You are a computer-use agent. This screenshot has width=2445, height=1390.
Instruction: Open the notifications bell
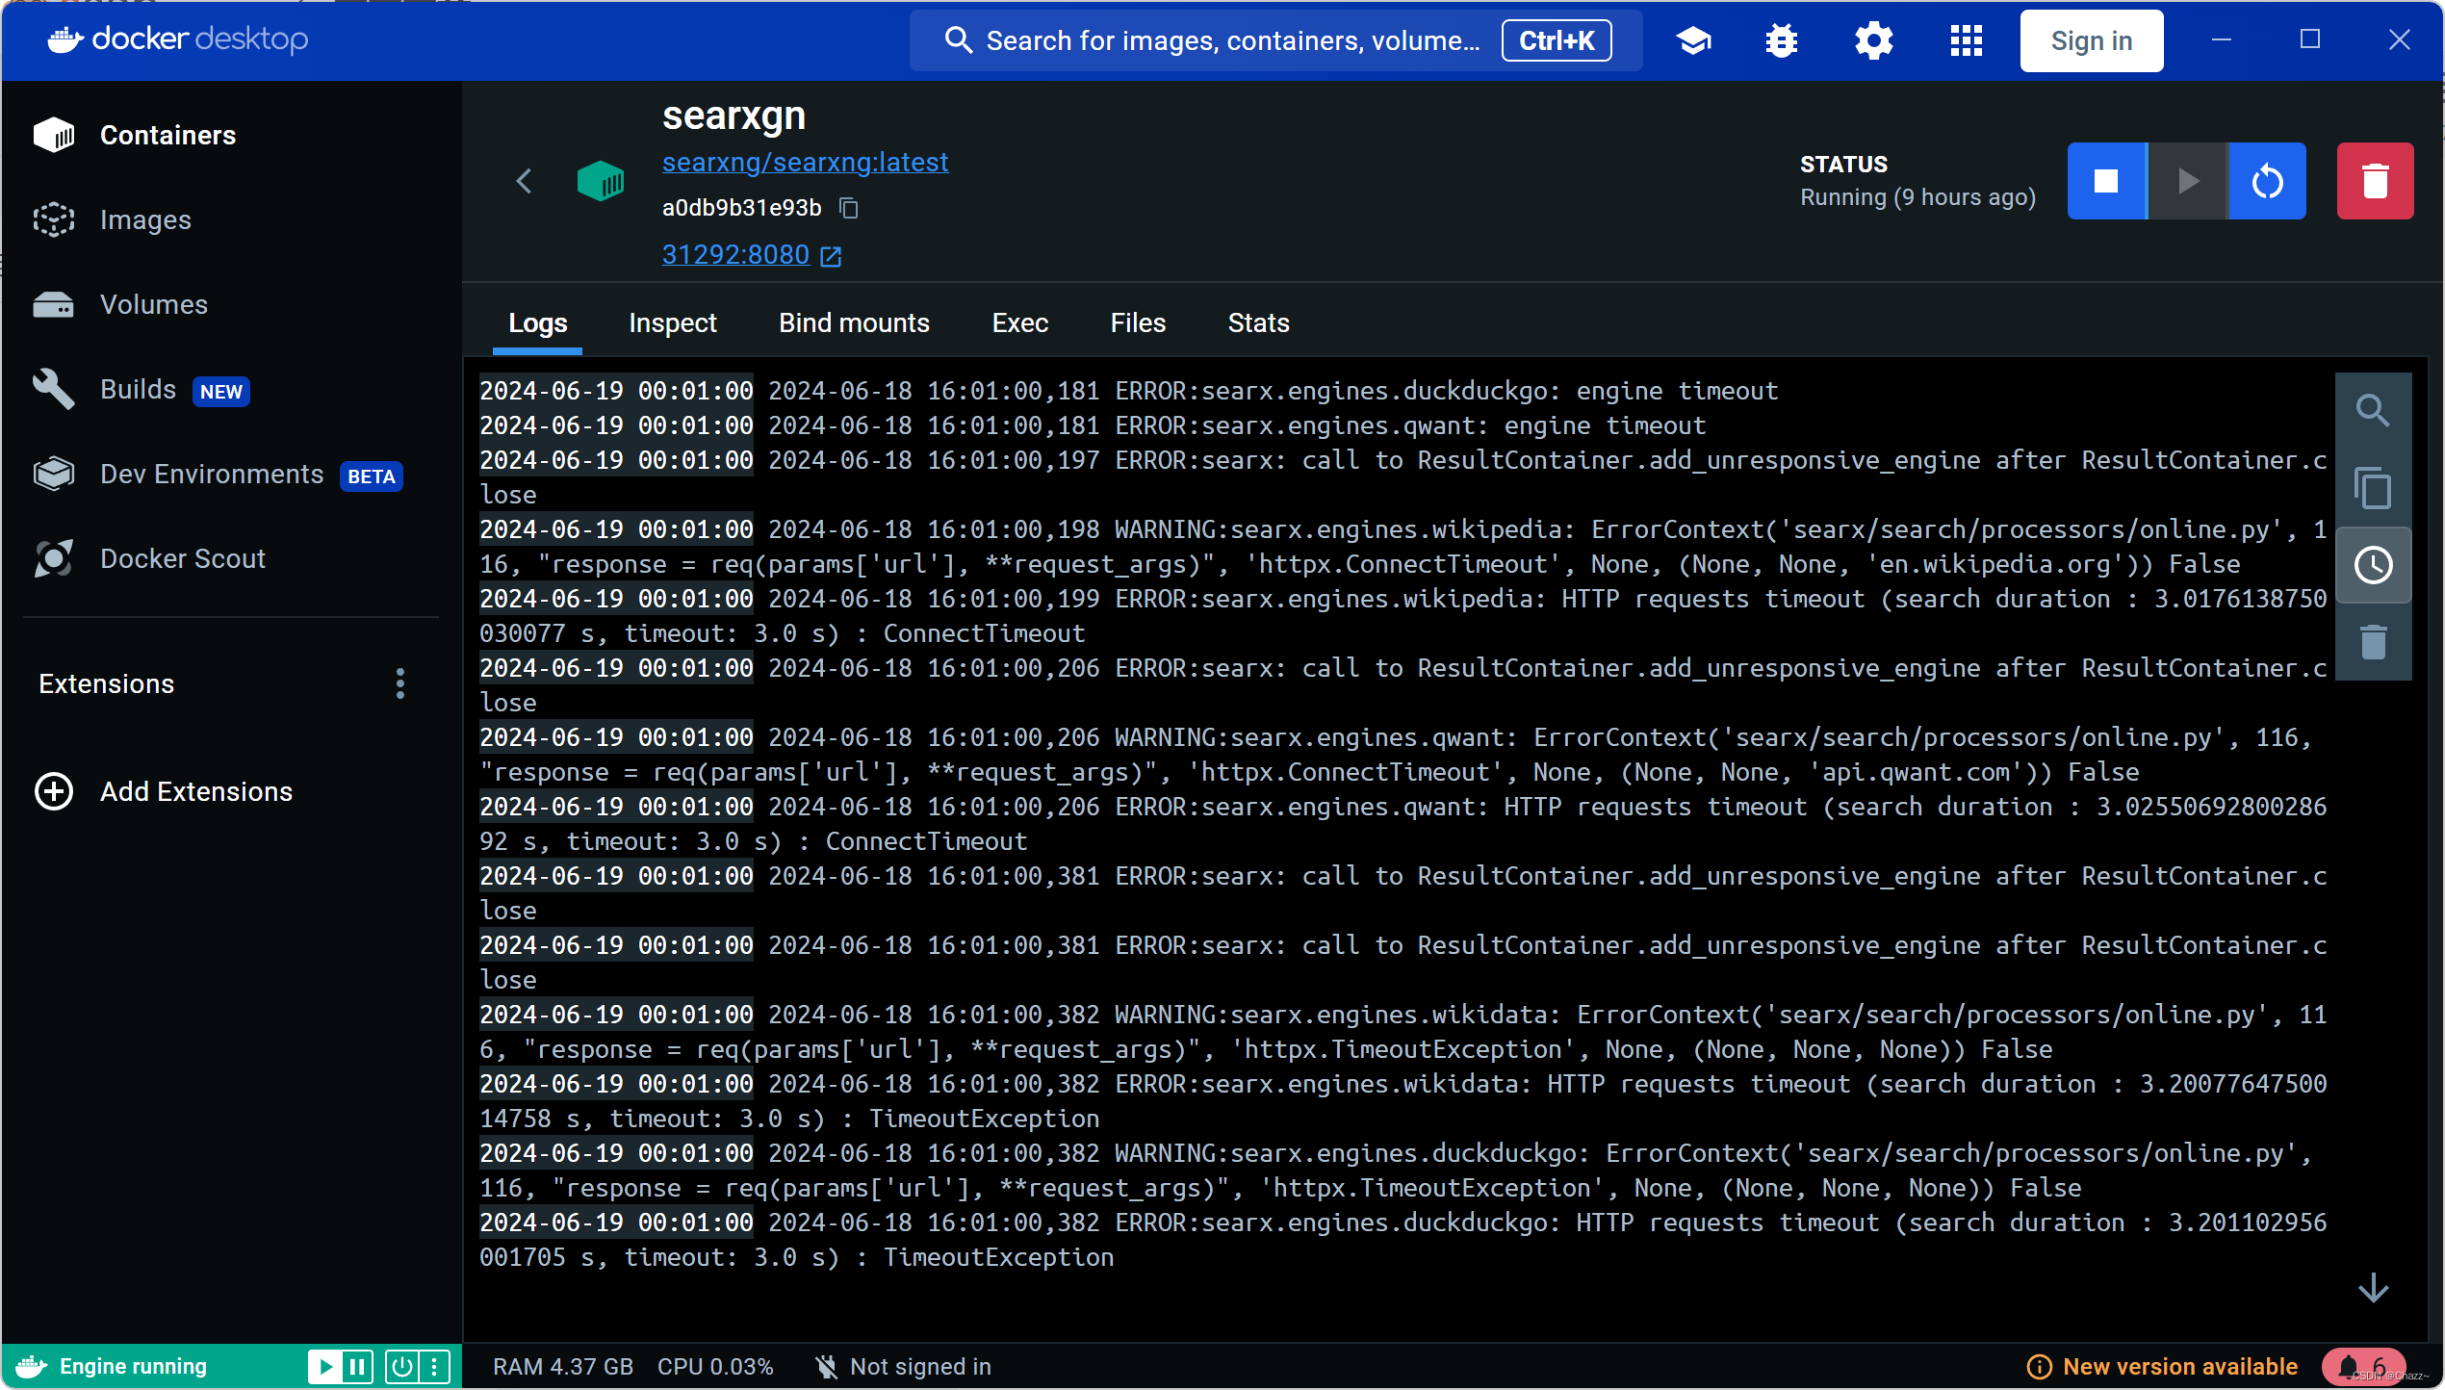tap(2363, 1366)
